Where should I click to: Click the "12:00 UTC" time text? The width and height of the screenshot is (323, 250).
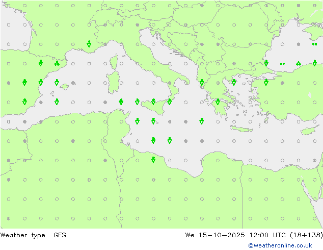coord(267,235)
